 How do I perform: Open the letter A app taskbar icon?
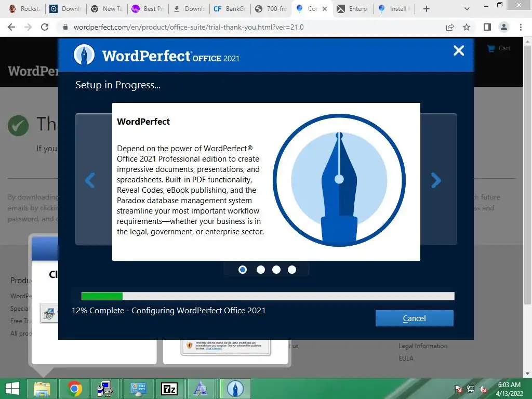coord(201,389)
